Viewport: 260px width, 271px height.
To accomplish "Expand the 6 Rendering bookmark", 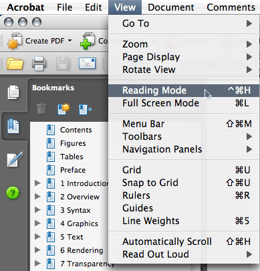I will pyautogui.click(x=37, y=250).
